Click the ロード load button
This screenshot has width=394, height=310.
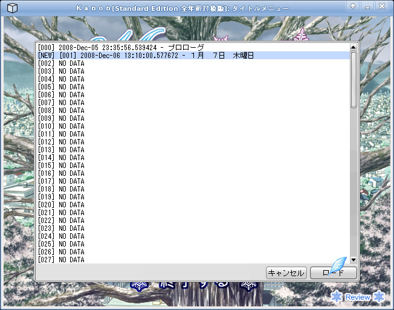334,273
